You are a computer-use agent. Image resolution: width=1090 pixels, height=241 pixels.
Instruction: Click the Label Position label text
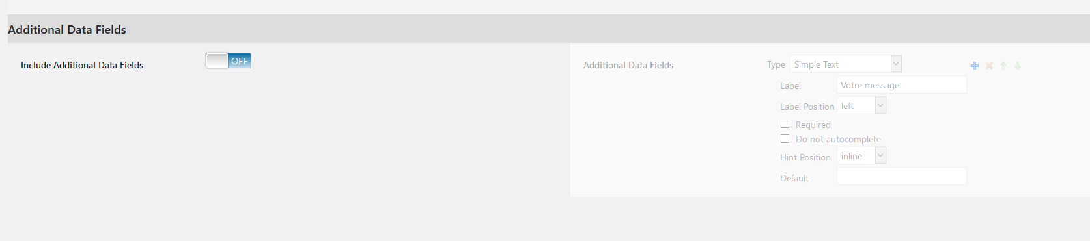pyautogui.click(x=807, y=107)
